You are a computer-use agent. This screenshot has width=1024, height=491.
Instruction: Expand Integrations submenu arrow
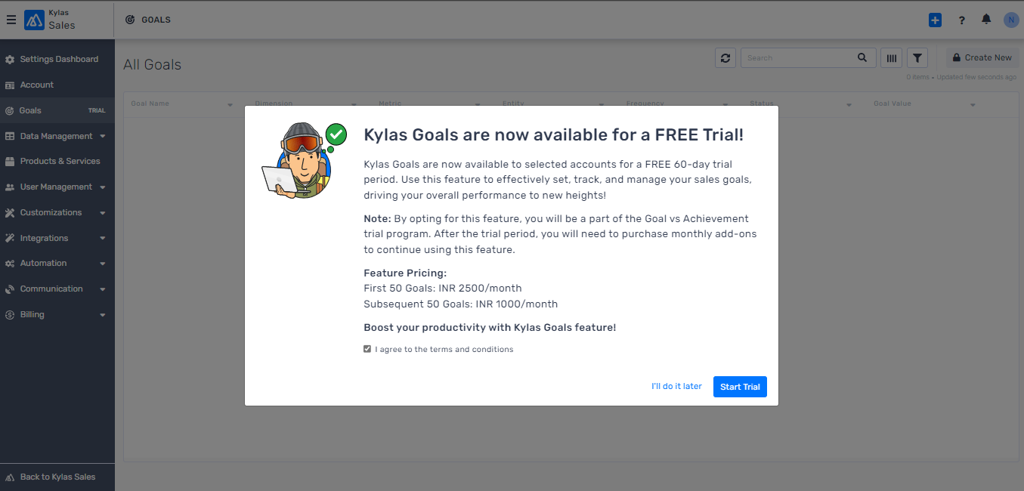(103, 239)
